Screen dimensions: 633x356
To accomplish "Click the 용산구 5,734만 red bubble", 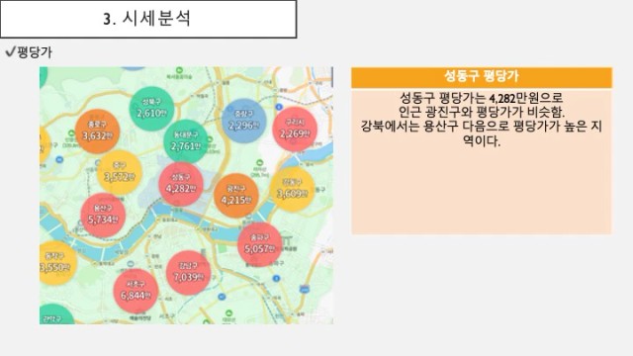I will click(103, 216).
